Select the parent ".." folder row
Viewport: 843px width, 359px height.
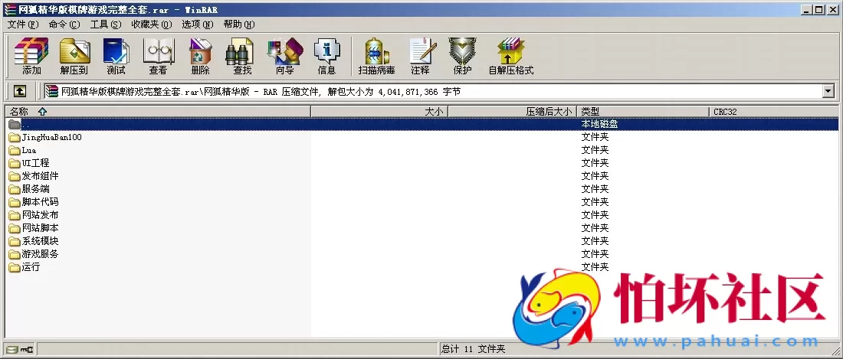pos(422,124)
